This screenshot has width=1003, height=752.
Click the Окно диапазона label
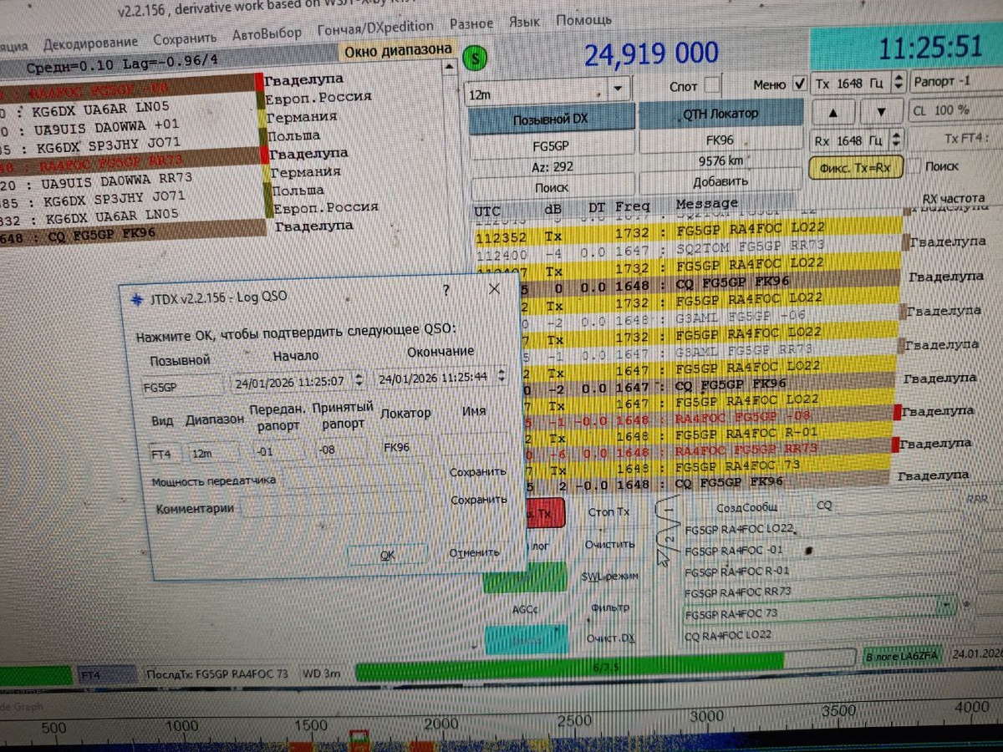tap(398, 50)
